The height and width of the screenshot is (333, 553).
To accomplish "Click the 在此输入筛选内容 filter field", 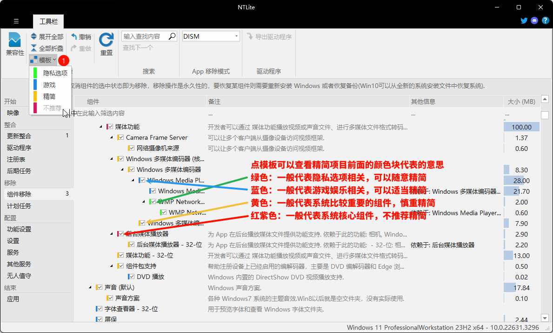I will pyautogui.click(x=140, y=113).
